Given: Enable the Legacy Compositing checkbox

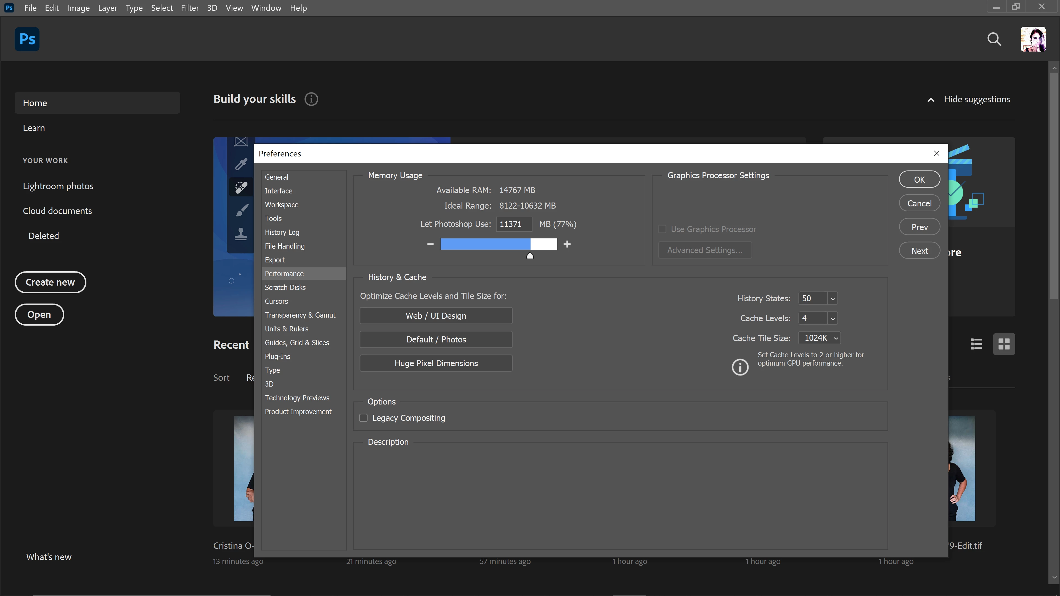Looking at the screenshot, I should [x=363, y=418].
